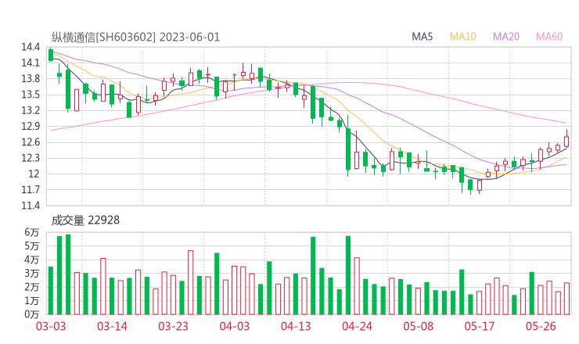Click the 5万 volume axis label
The width and height of the screenshot is (579, 344).
pyautogui.click(x=32, y=245)
